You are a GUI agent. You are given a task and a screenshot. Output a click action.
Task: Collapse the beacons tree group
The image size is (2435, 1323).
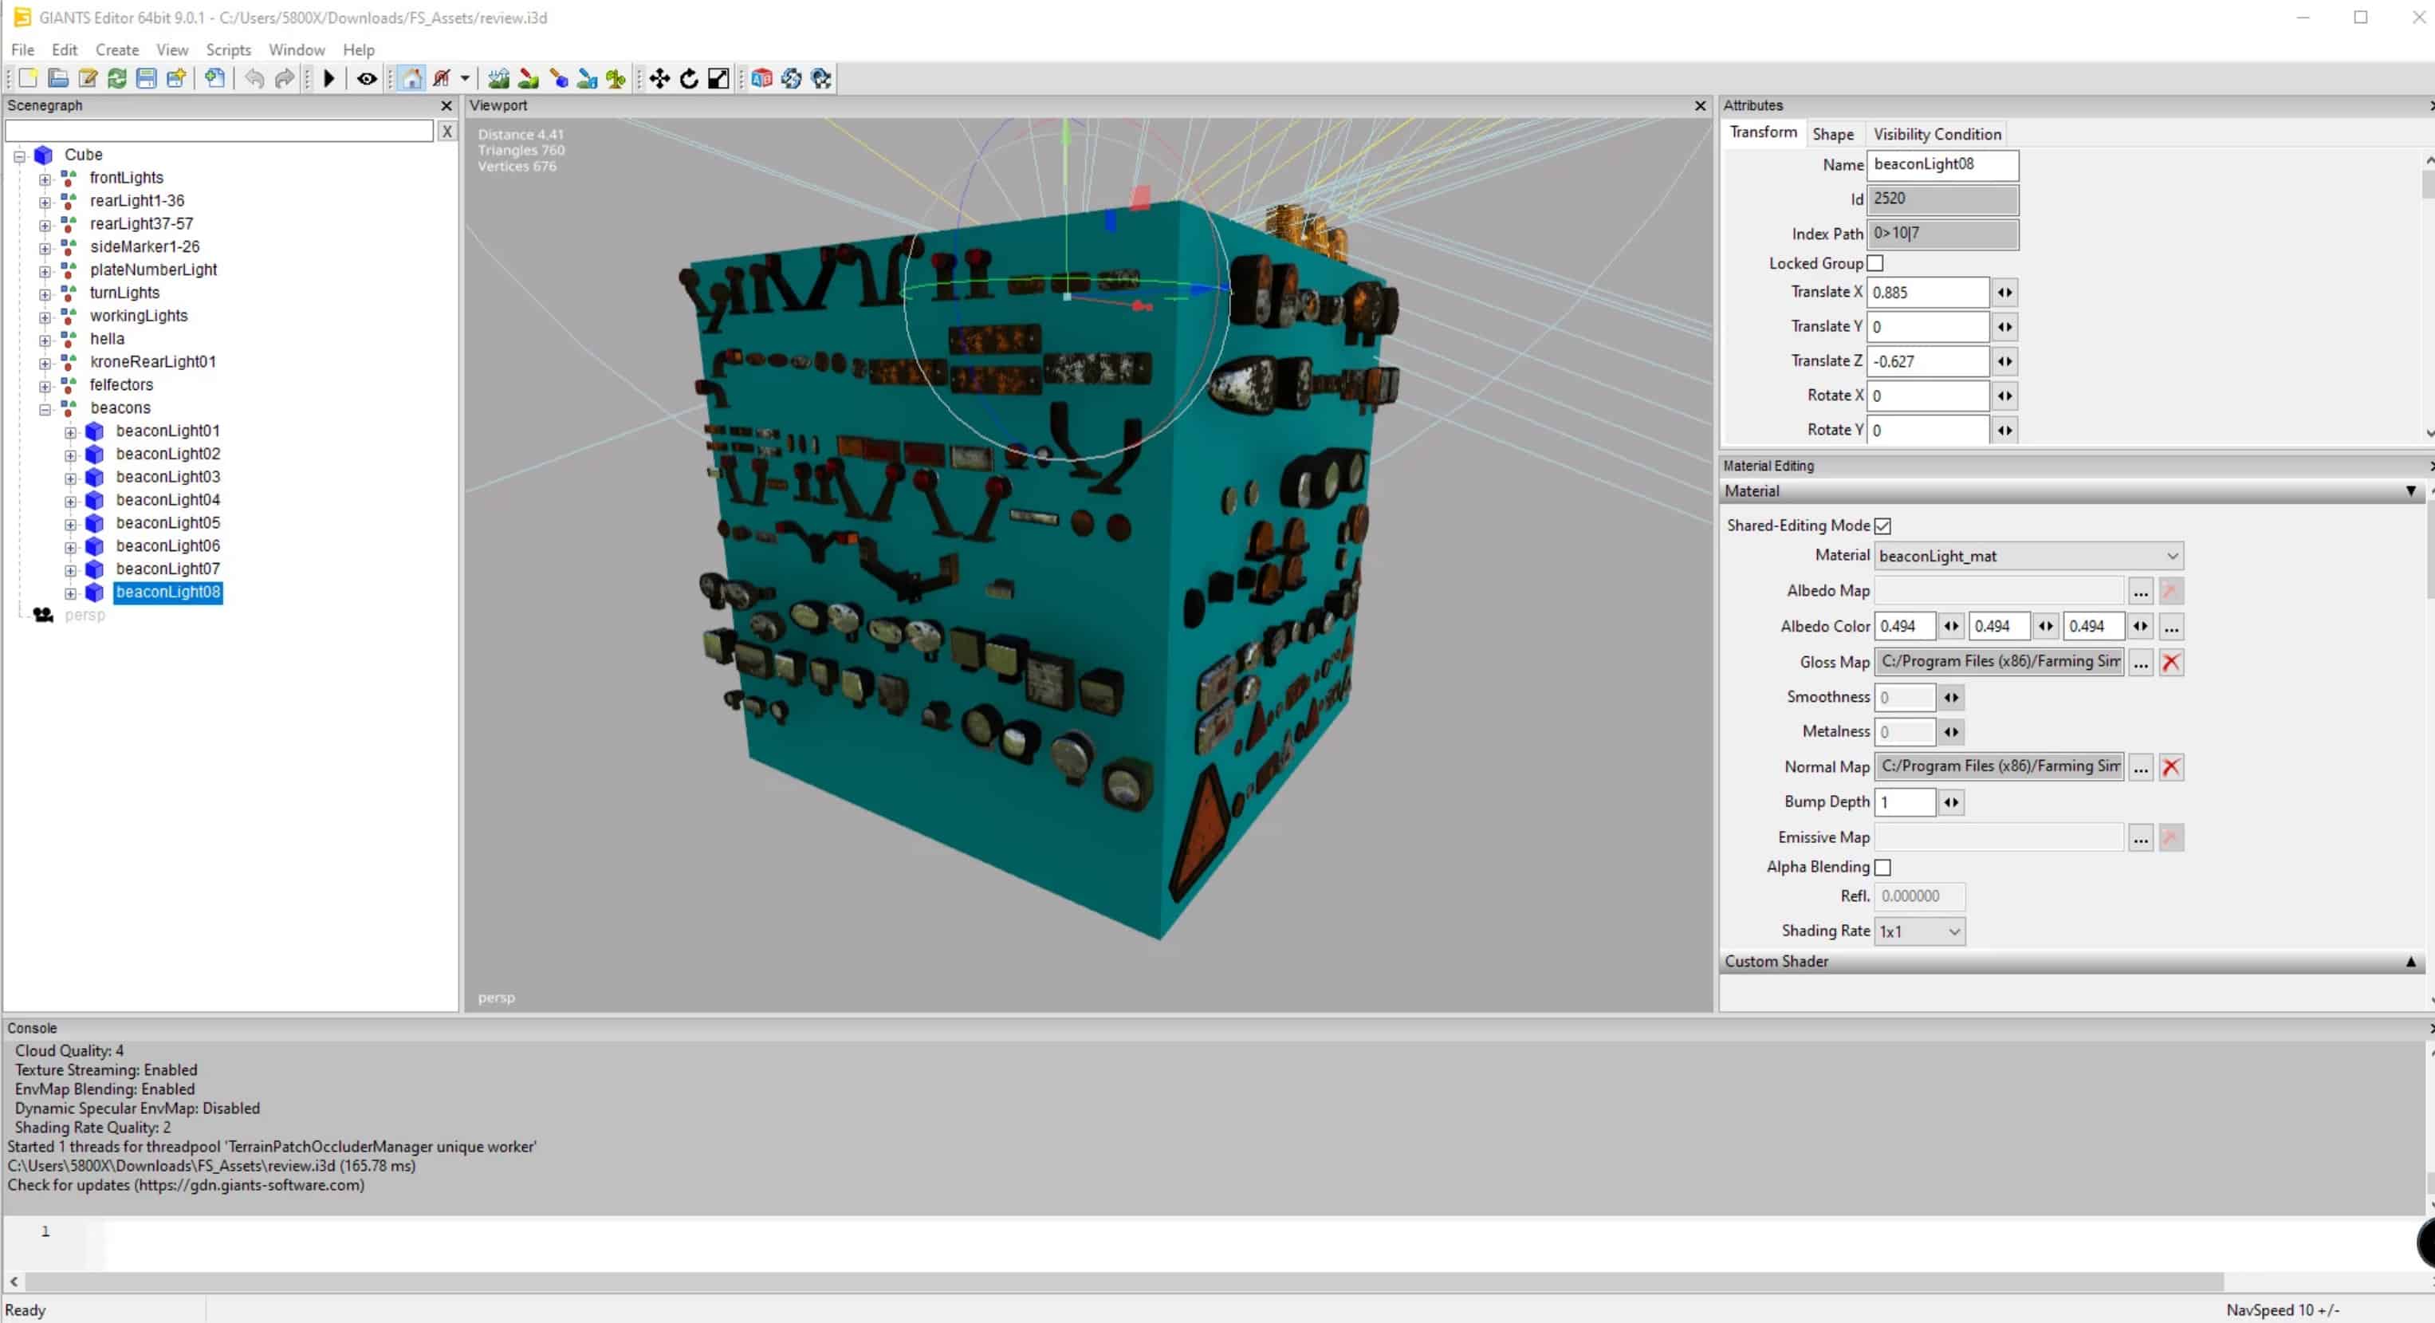click(45, 408)
